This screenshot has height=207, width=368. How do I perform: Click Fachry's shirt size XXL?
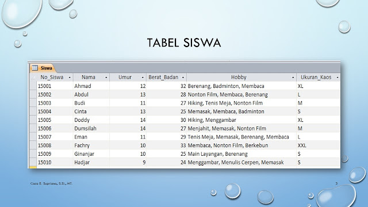(x=319, y=145)
